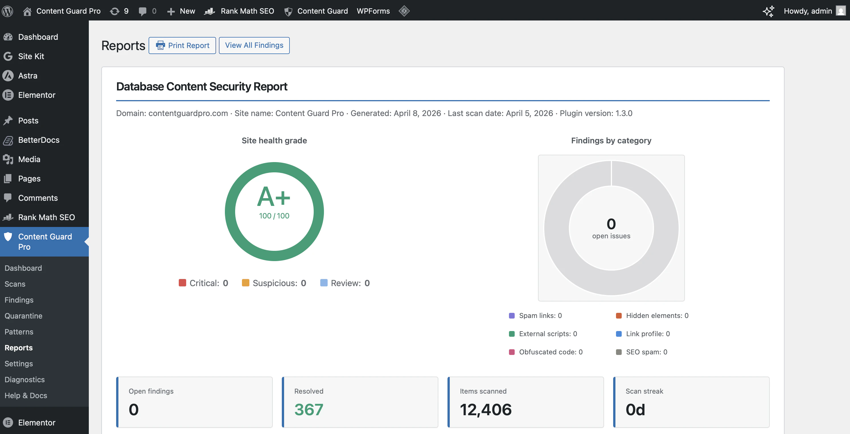
Task: Click View All Findings button
Action: (254, 45)
